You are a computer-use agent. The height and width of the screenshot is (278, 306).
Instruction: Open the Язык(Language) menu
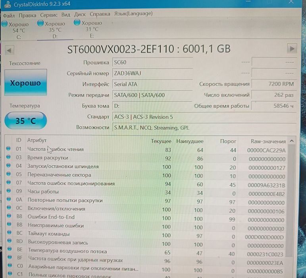(x=133, y=14)
